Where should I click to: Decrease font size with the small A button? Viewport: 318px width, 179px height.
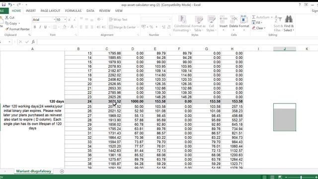point(75,19)
